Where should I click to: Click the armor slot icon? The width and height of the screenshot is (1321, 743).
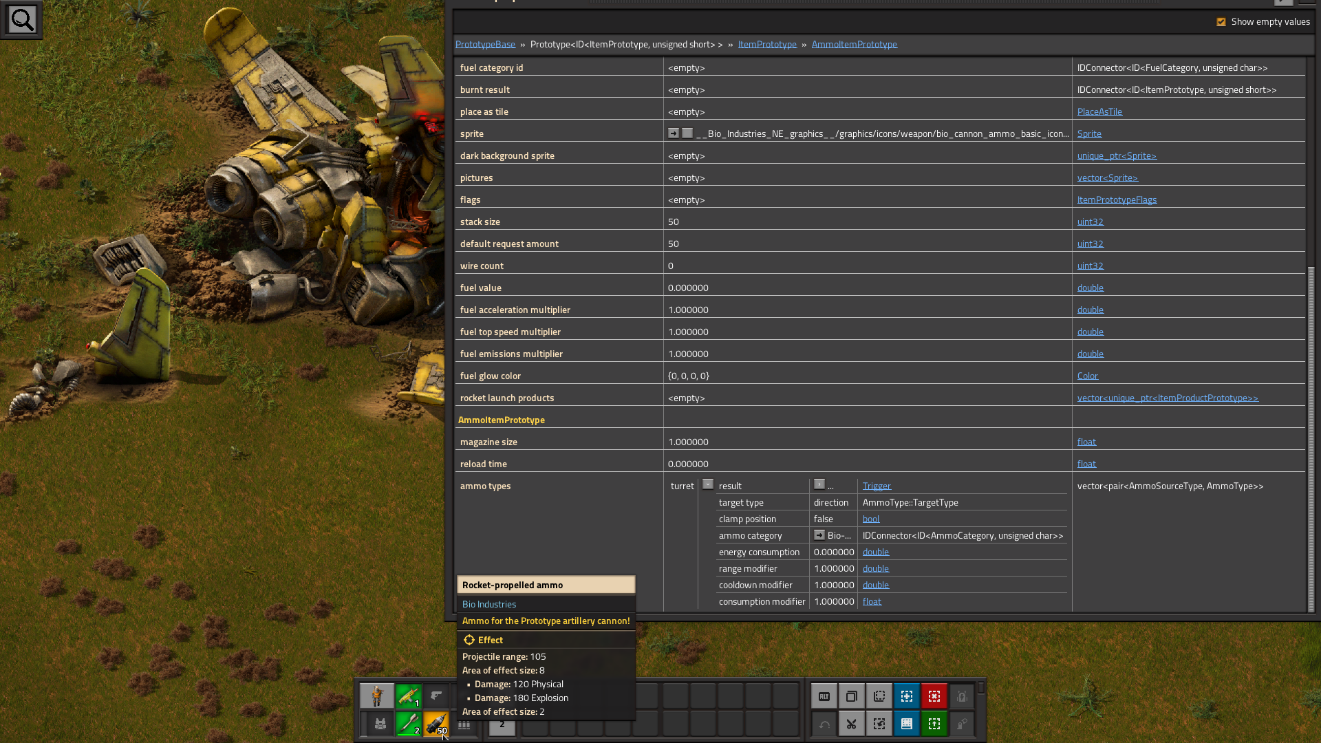click(x=380, y=724)
